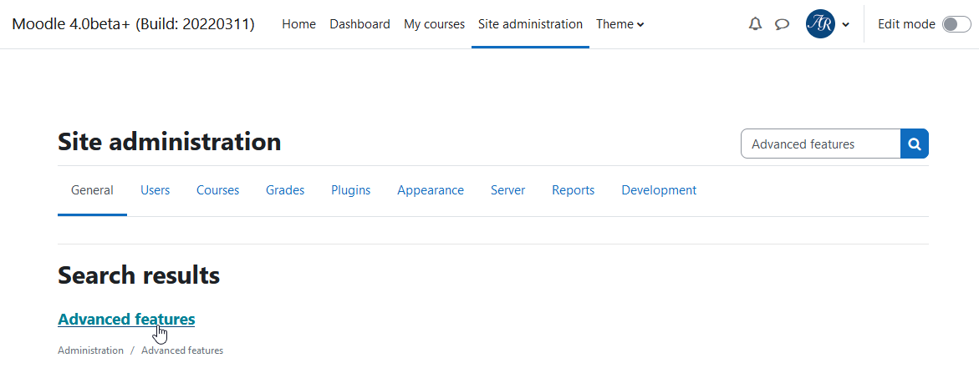Open the Advanced features search result link

coord(126,320)
